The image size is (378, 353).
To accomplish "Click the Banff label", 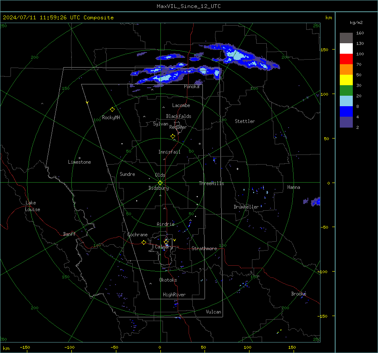I will [69, 234].
